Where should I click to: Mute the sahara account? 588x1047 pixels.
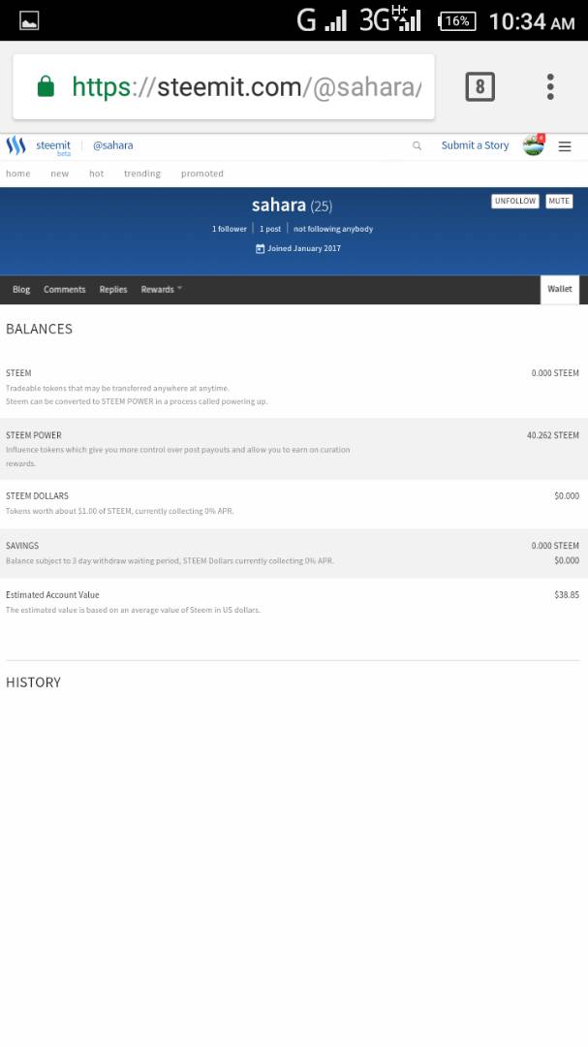click(x=559, y=201)
